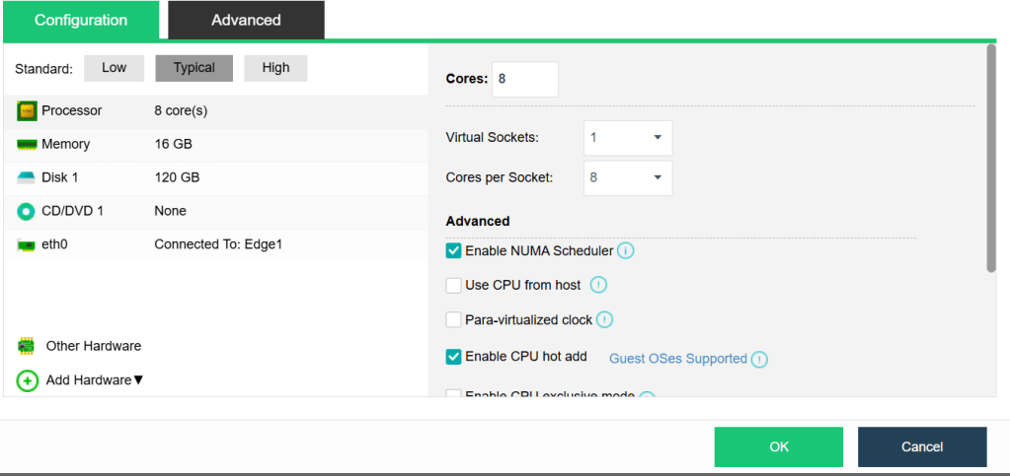
Task: Click the Cores input field
Action: [x=524, y=79]
